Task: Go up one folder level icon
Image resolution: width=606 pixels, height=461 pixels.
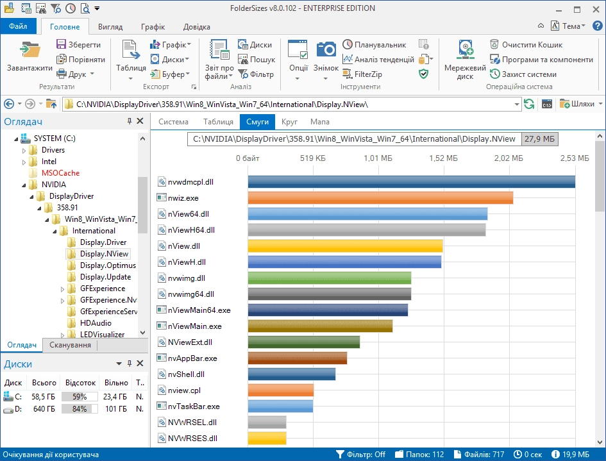Action: pyautogui.click(x=51, y=104)
